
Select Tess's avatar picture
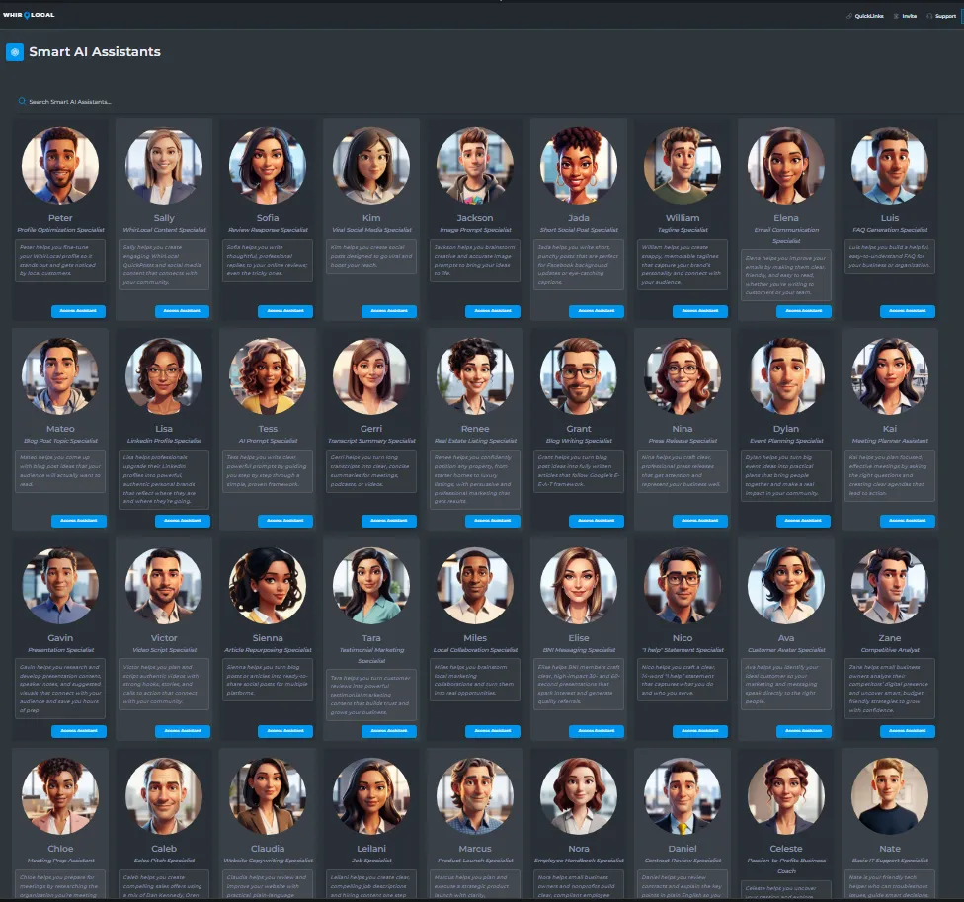(x=268, y=376)
